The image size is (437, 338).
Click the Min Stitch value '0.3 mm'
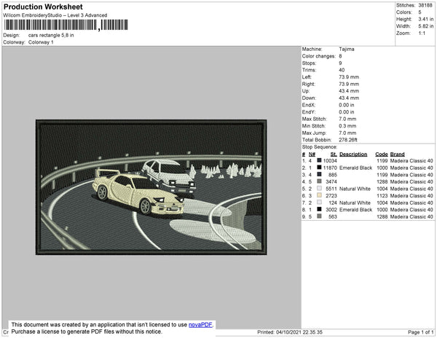347,126
